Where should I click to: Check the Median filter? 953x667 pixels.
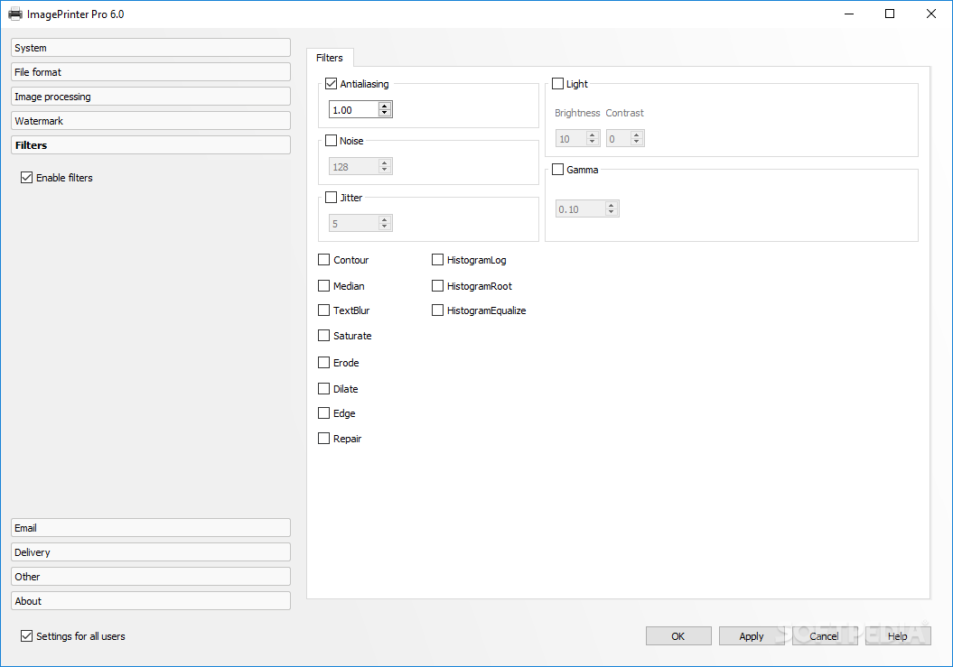(x=324, y=285)
